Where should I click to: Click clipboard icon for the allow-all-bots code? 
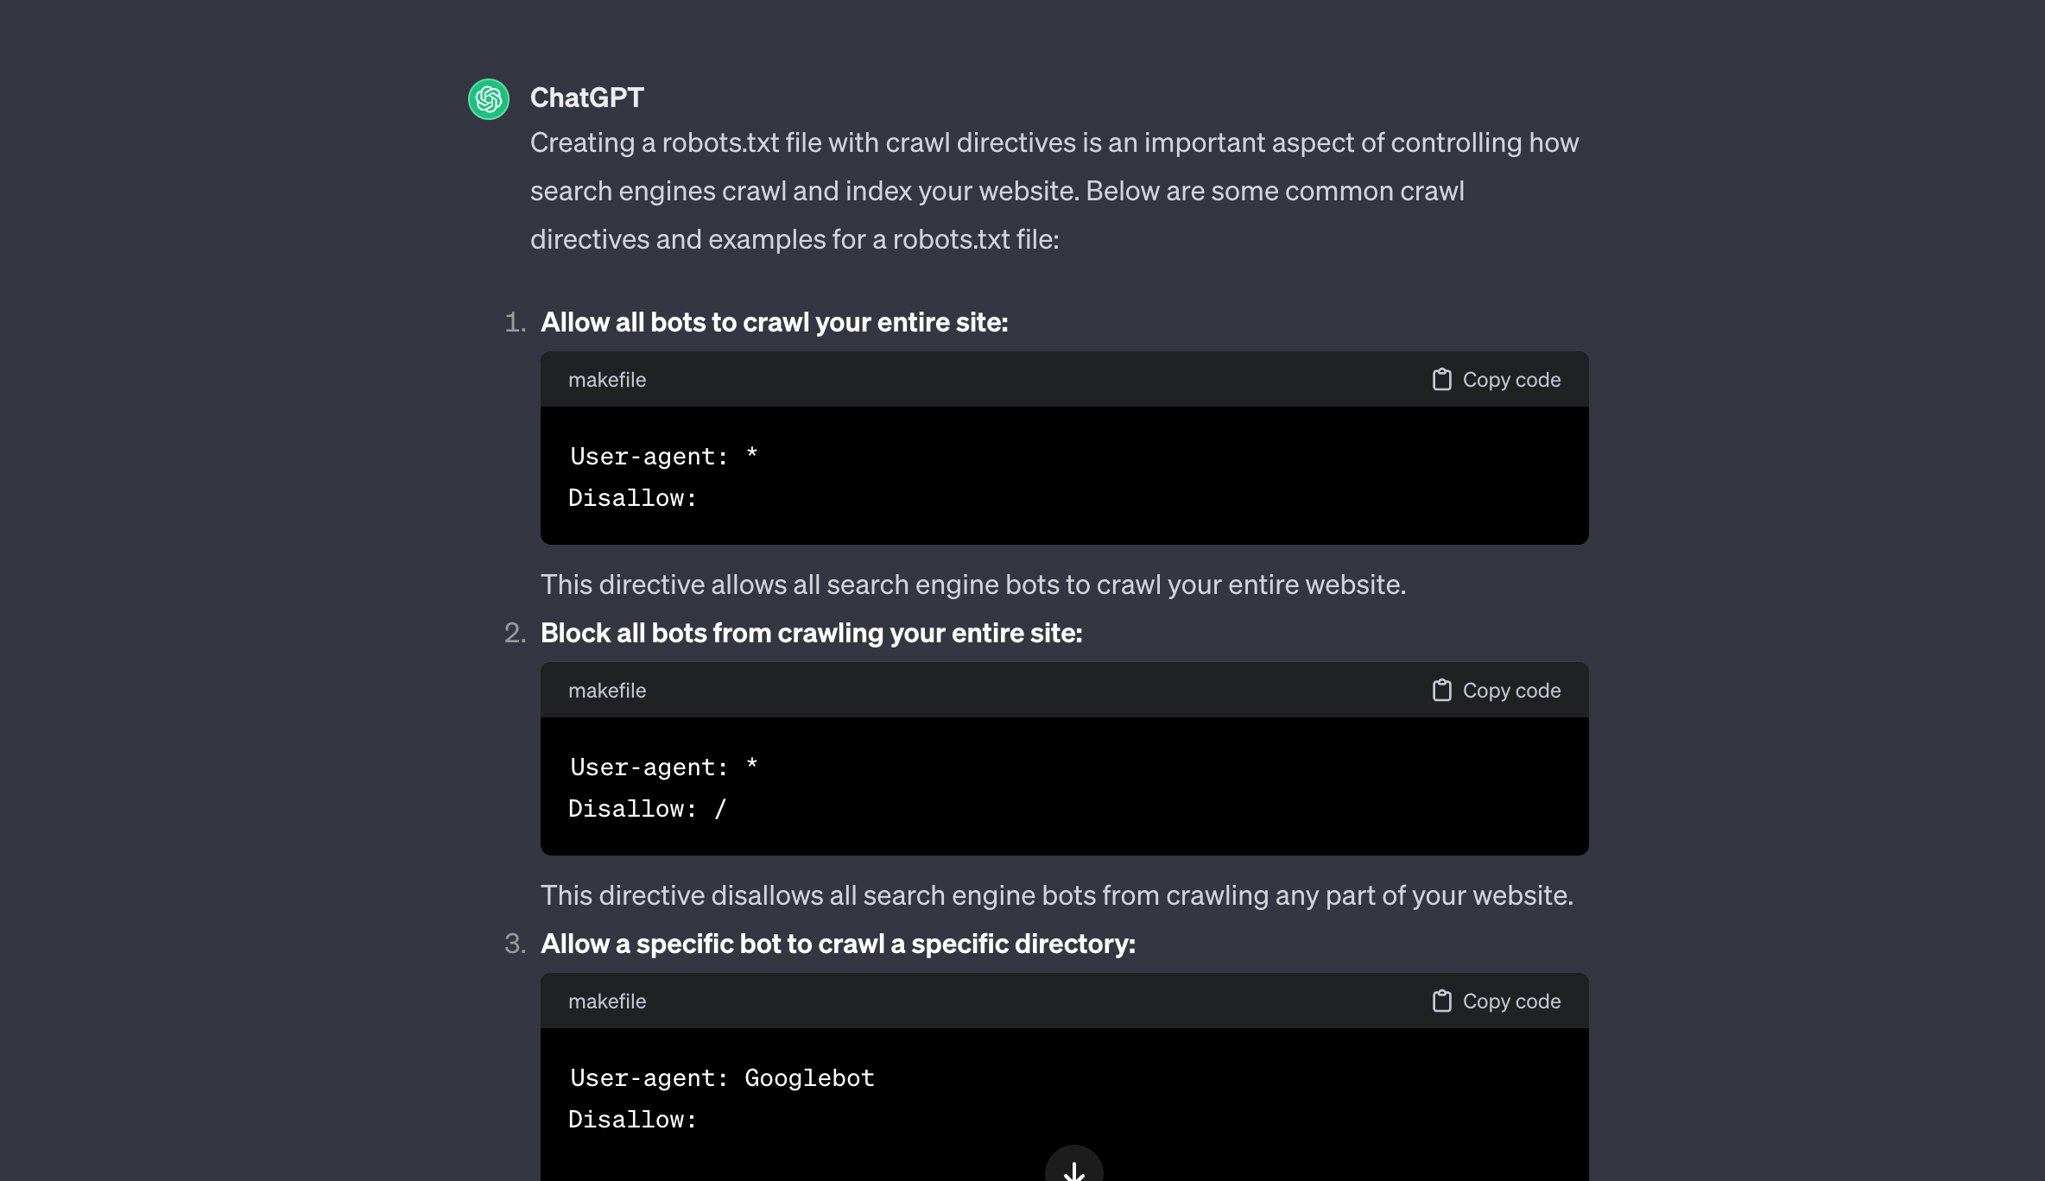(1441, 380)
